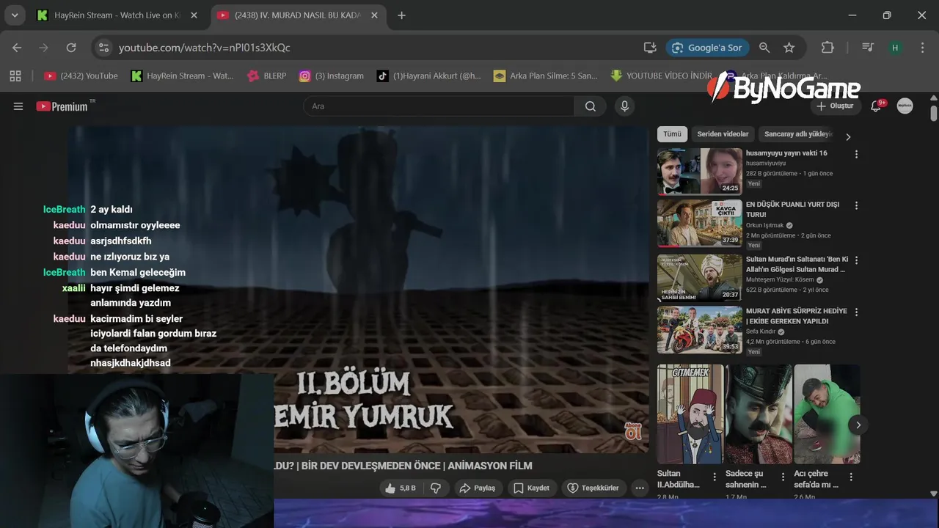Click the Paylaş share button

point(477,488)
